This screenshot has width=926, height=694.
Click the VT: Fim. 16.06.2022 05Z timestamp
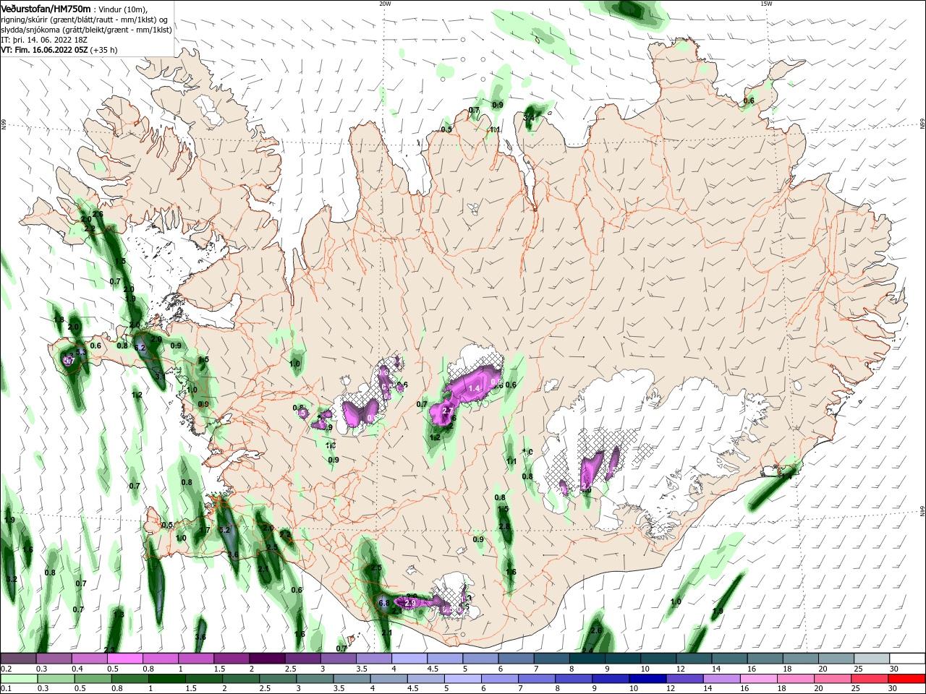[x=44, y=51]
